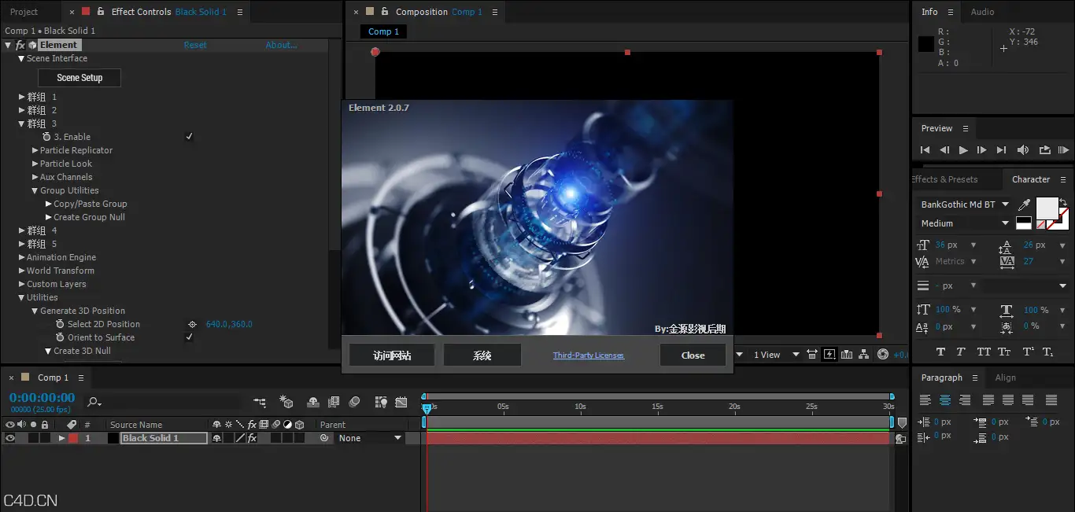Click the font eyedropper in Character panel

(1024, 205)
